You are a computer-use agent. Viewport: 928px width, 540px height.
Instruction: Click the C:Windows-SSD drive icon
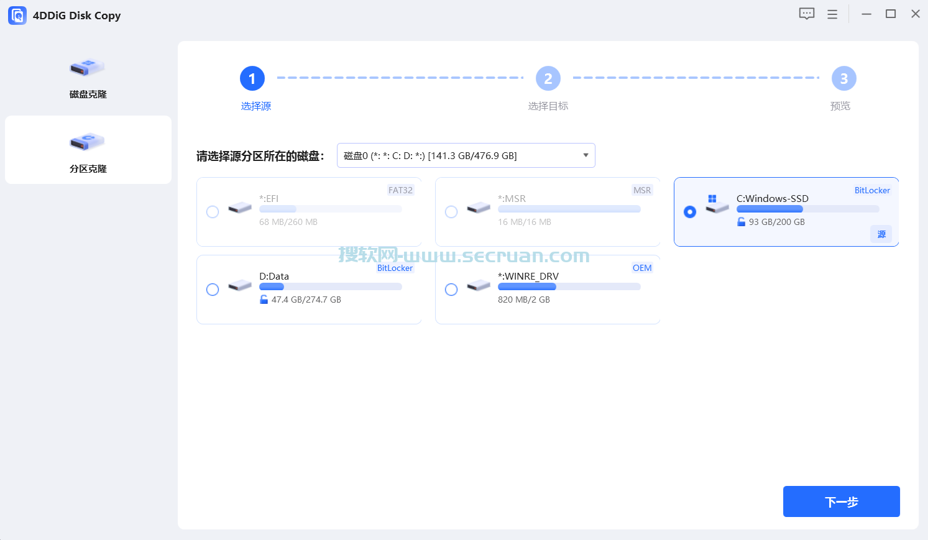(717, 204)
